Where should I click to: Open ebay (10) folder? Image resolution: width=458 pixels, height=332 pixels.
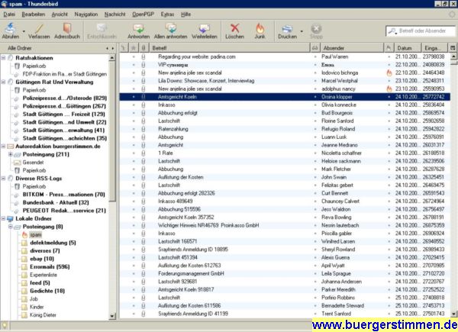[42, 259]
